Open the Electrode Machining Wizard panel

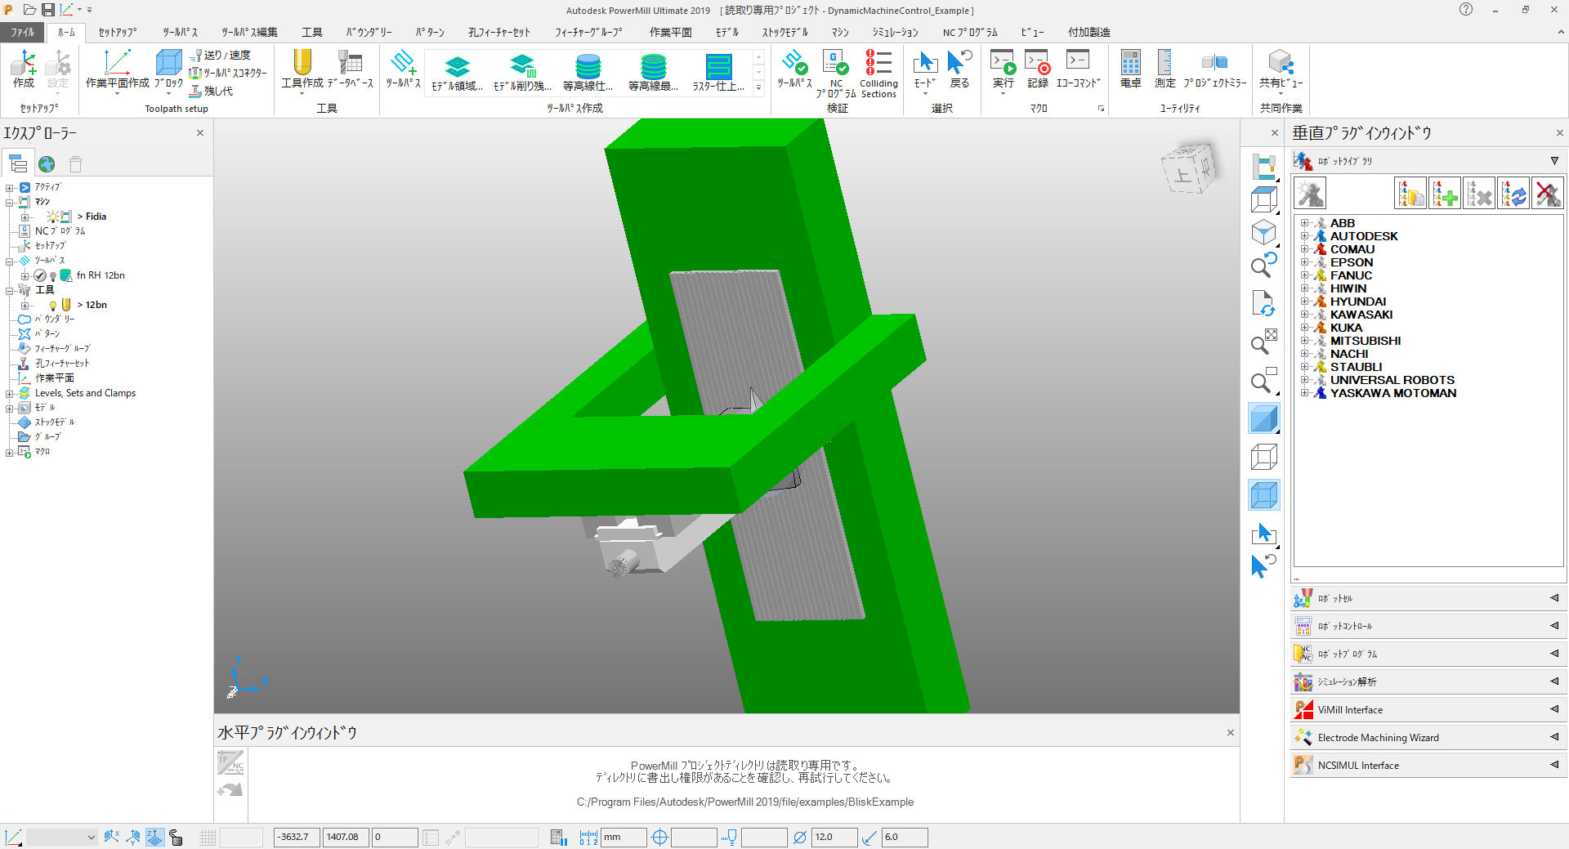(x=1428, y=737)
